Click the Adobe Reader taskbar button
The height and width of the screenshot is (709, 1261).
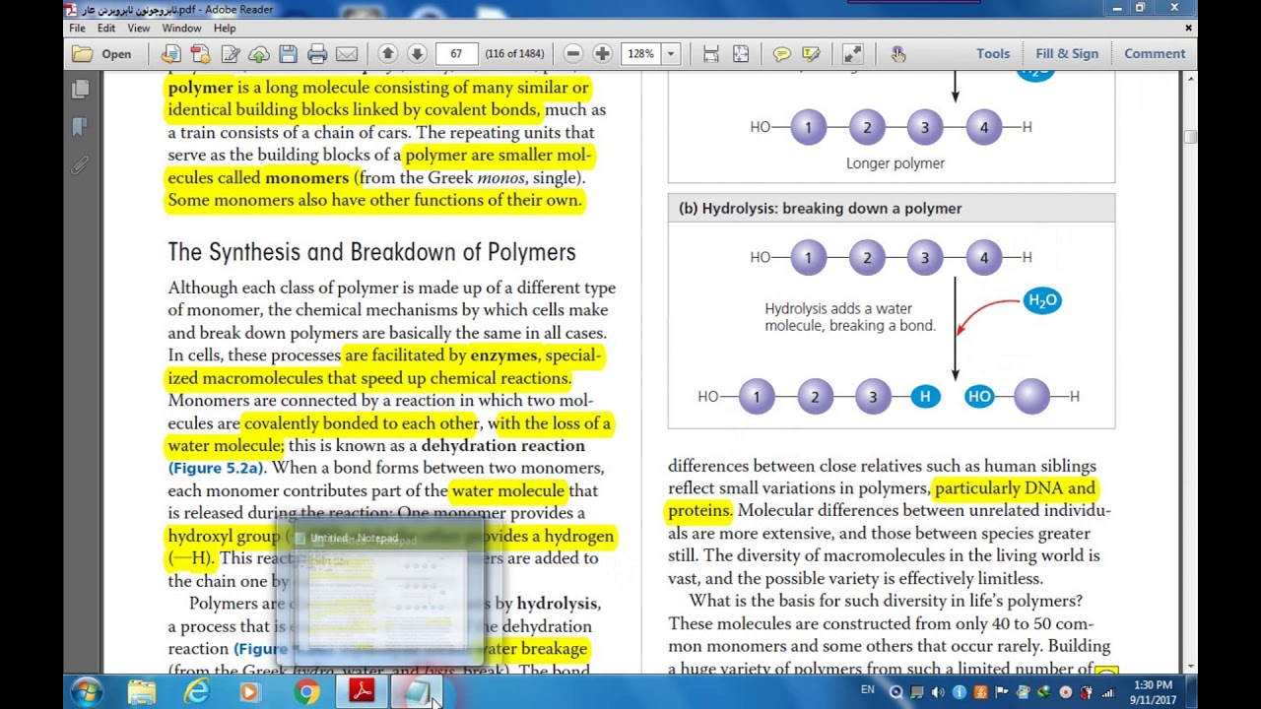click(x=362, y=692)
